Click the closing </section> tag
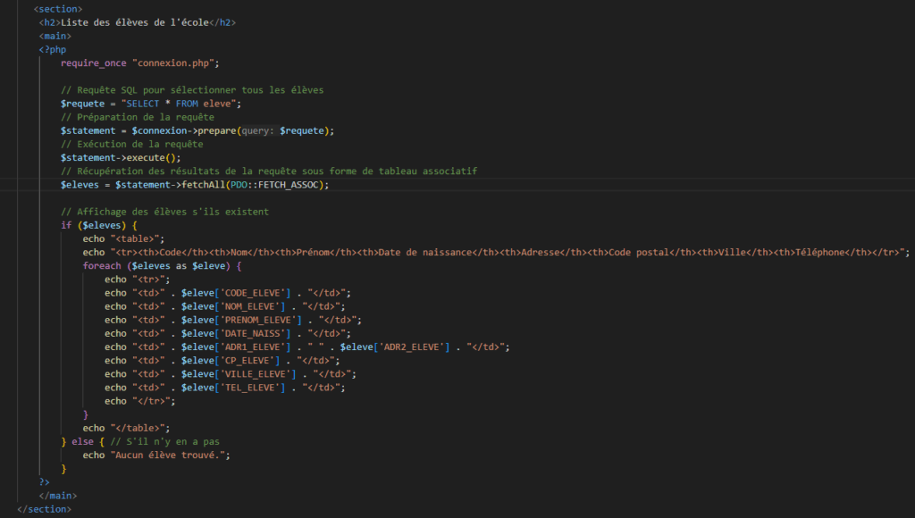The height and width of the screenshot is (518, 915). (44, 509)
